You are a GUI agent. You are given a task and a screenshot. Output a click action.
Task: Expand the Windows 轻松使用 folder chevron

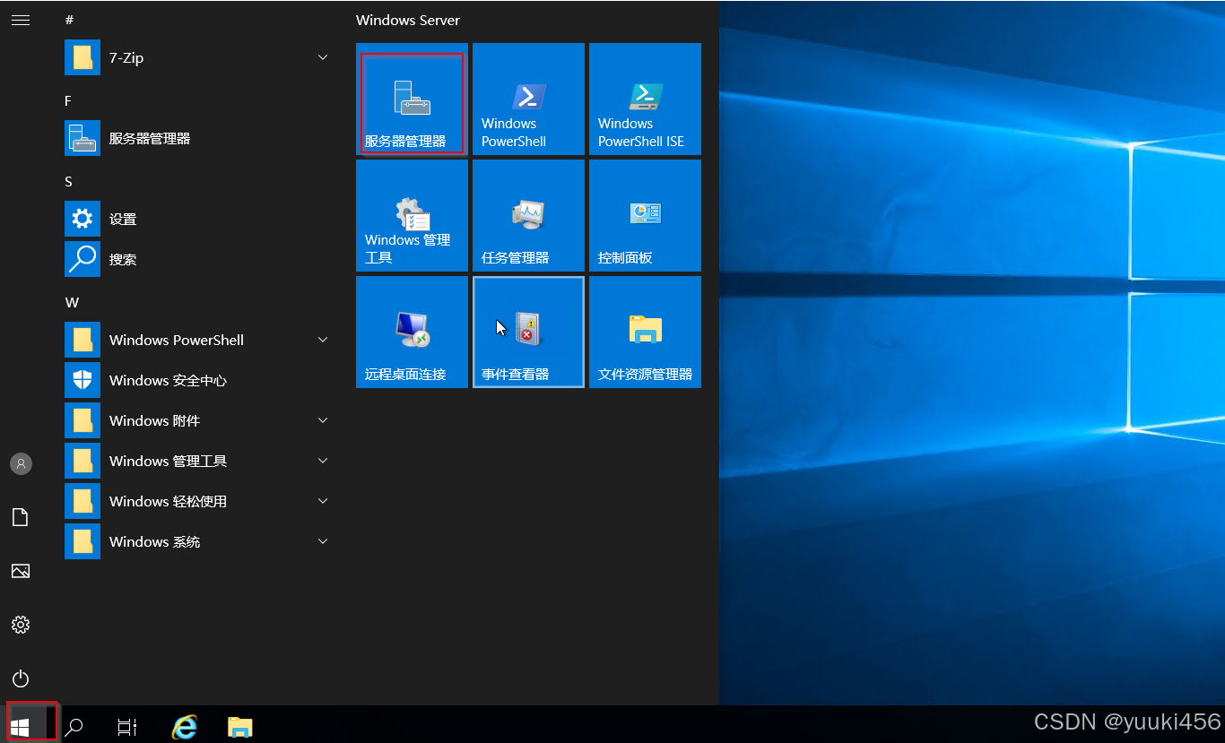tap(323, 501)
